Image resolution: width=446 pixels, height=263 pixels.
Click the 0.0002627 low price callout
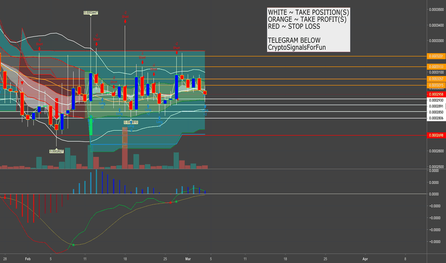click(x=56, y=152)
